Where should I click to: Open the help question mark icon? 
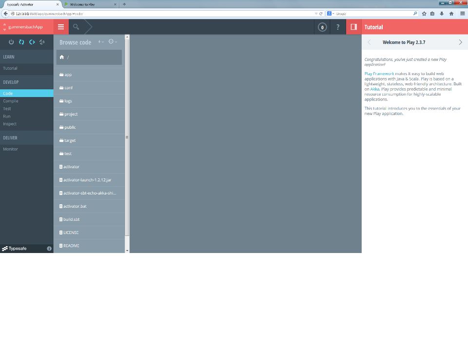[338, 27]
